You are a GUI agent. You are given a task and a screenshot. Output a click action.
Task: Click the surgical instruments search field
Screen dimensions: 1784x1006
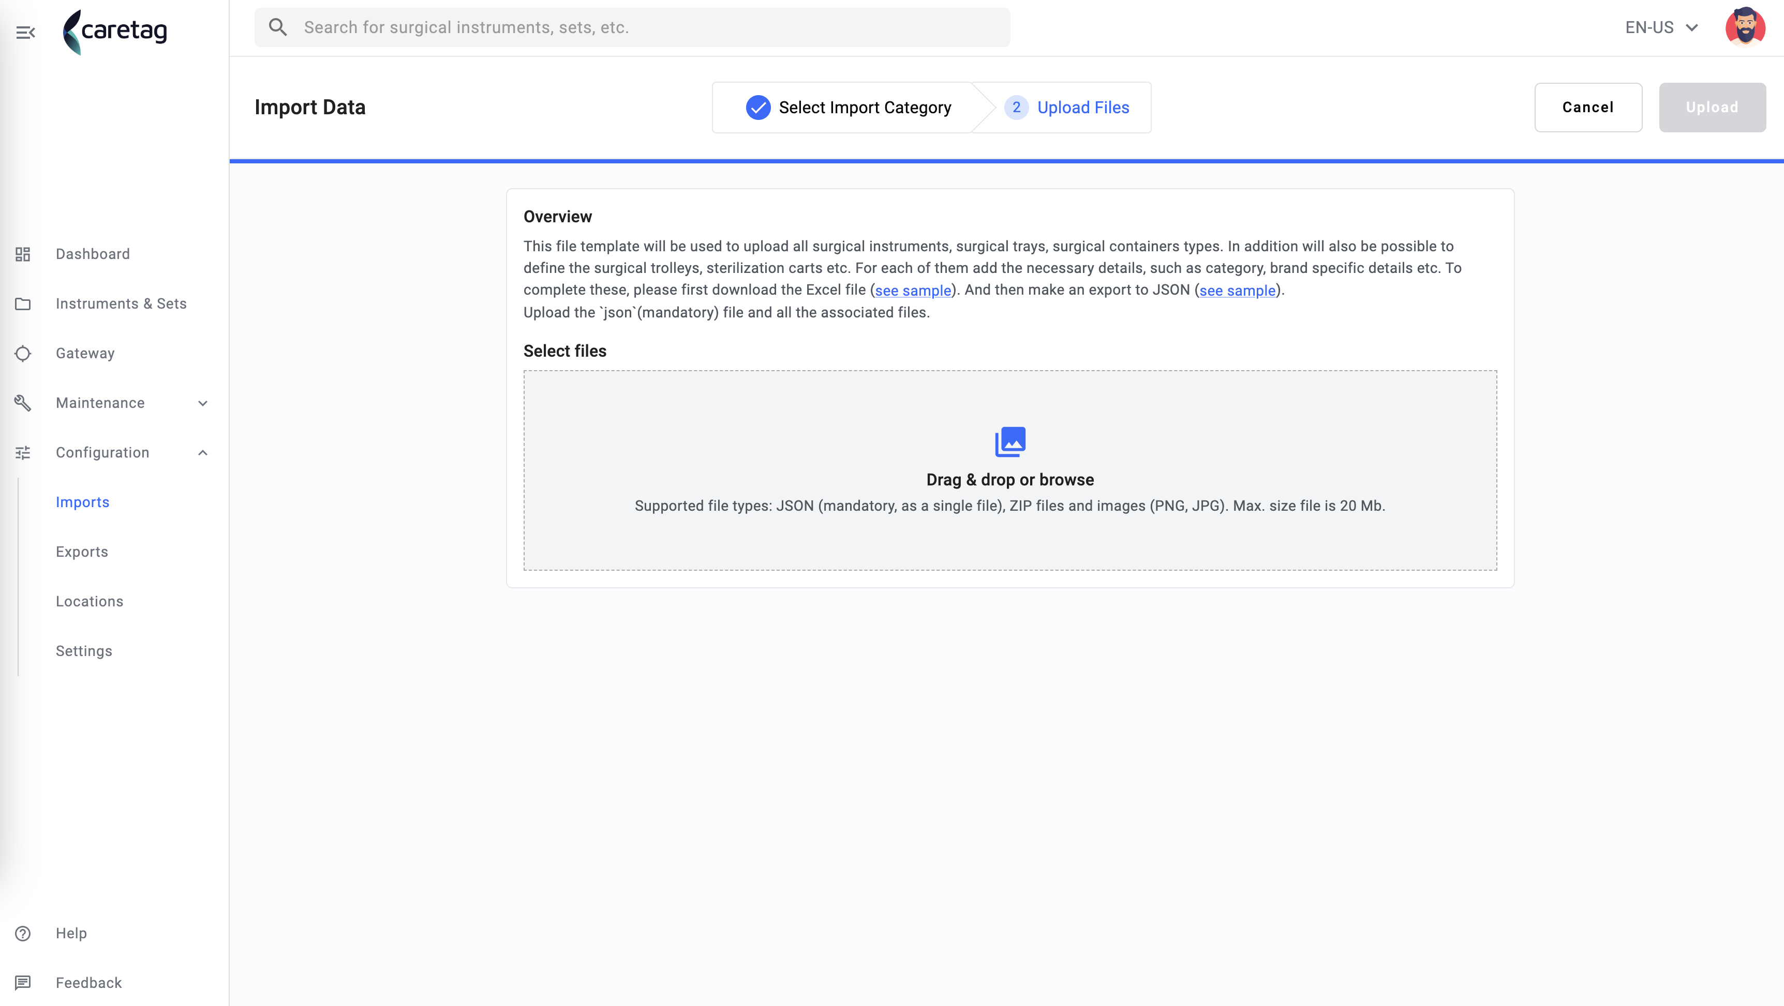click(632, 27)
